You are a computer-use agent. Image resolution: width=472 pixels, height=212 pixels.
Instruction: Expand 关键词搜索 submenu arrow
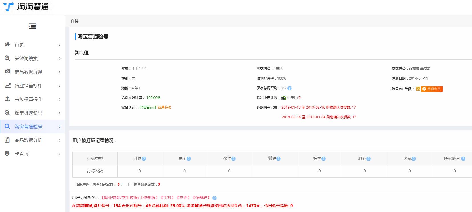click(x=60, y=59)
